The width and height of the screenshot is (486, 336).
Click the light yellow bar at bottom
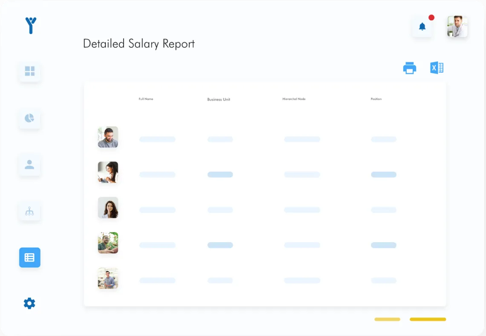pos(387,319)
